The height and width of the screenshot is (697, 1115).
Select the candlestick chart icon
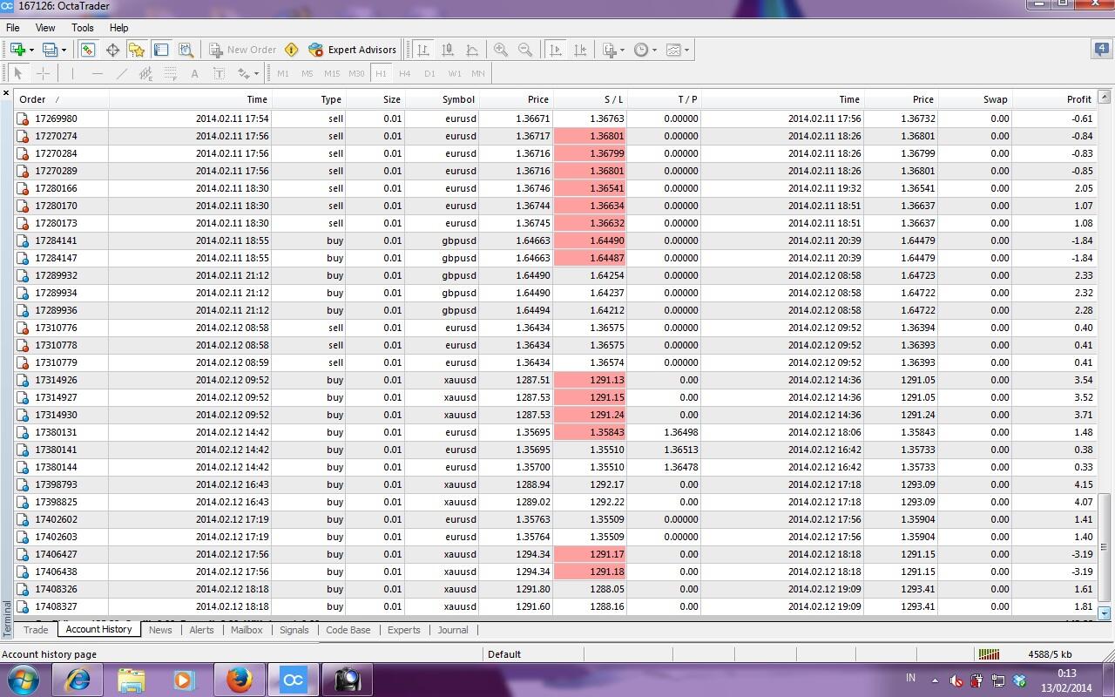click(x=448, y=50)
